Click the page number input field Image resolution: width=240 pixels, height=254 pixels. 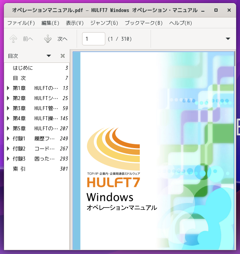click(x=94, y=39)
